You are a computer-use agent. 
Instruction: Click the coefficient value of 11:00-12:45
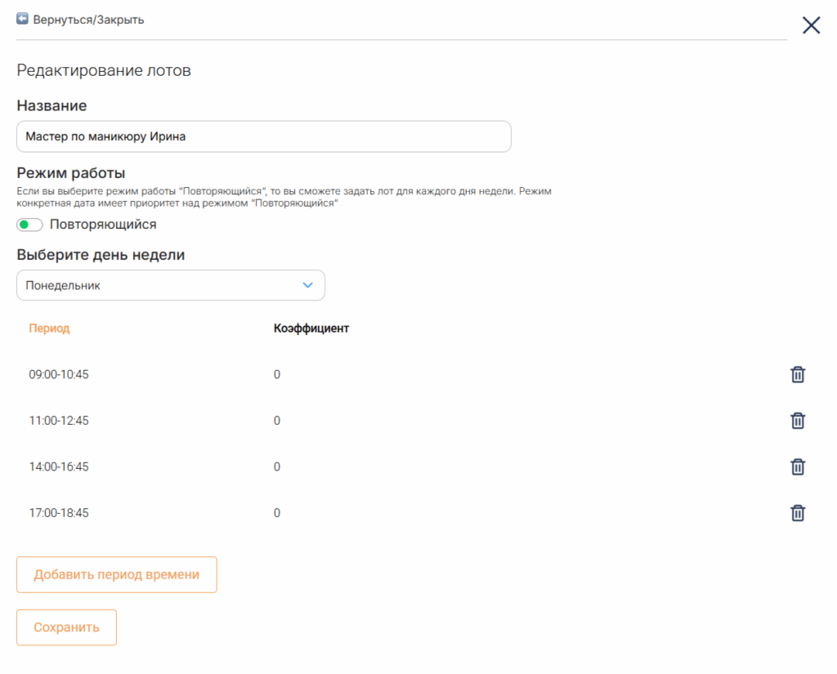[277, 421]
